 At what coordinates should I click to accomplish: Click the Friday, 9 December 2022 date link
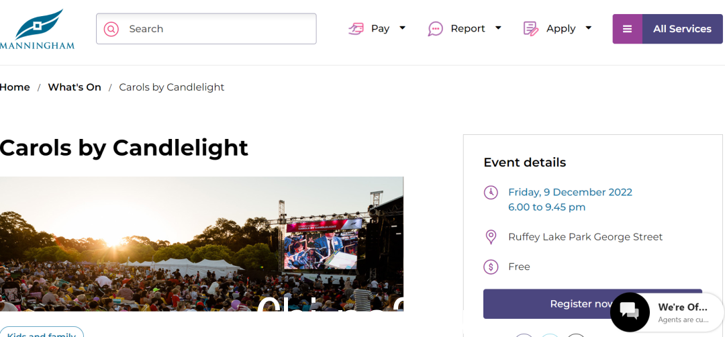(x=570, y=192)
